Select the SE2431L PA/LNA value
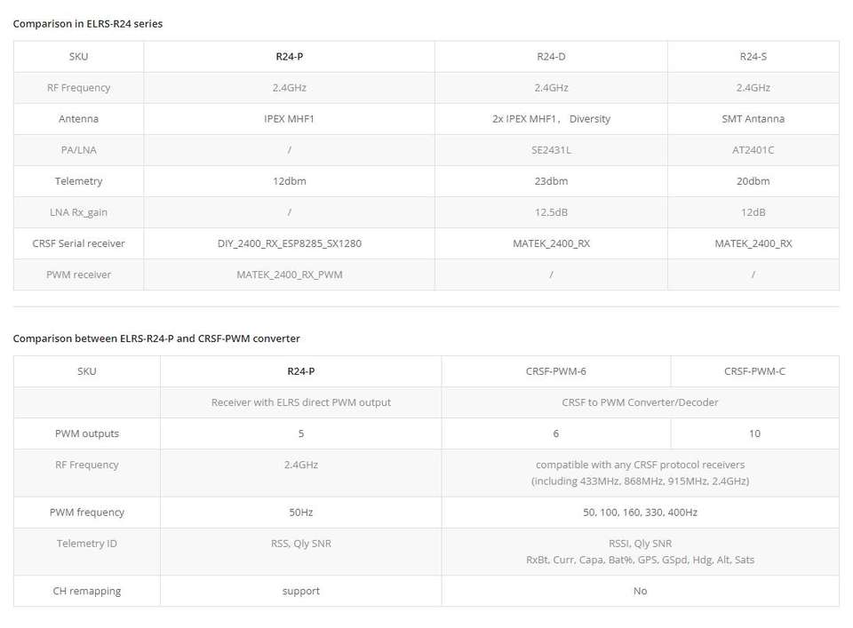 (551, 150)
